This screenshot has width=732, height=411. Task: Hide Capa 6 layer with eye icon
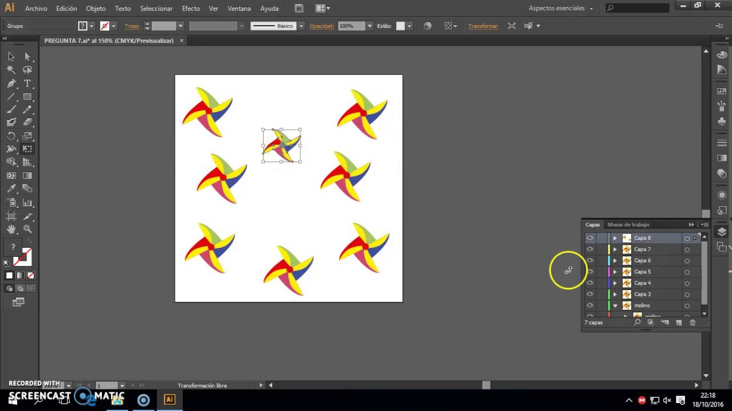coord(590,260)
